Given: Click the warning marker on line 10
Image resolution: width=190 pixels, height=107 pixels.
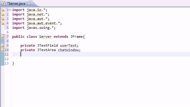Looking at the screenshot, I should click(x=3, y=50).
